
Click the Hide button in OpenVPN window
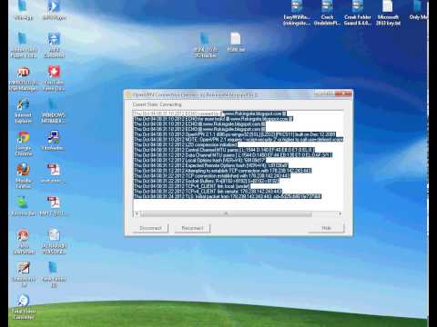pos(326,228)
